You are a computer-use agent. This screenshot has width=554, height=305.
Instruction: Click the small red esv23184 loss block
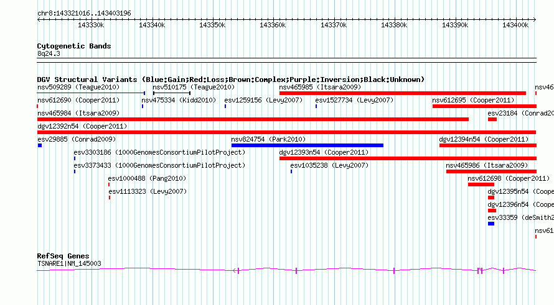coord(492,119)
